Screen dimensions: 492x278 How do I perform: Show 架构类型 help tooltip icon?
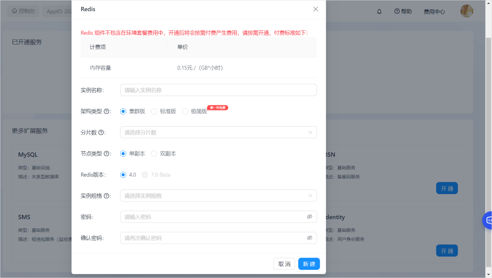tap(106, 111)
